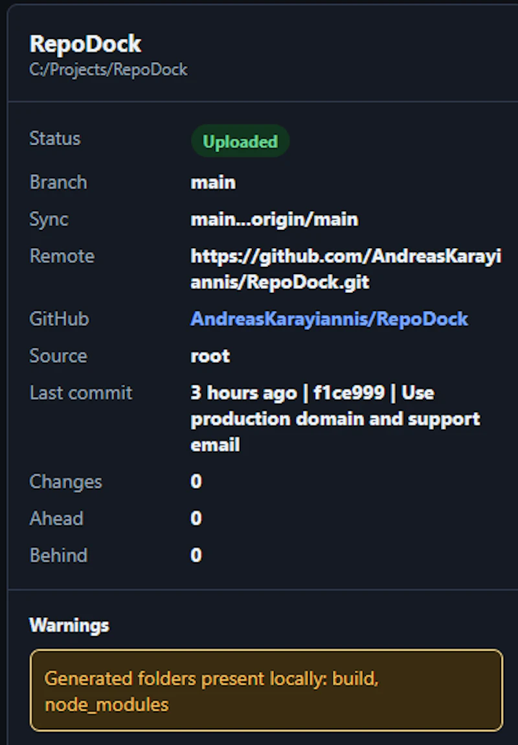
Task: Click the Behind count value 0
Action: click(x=196, y=555)
